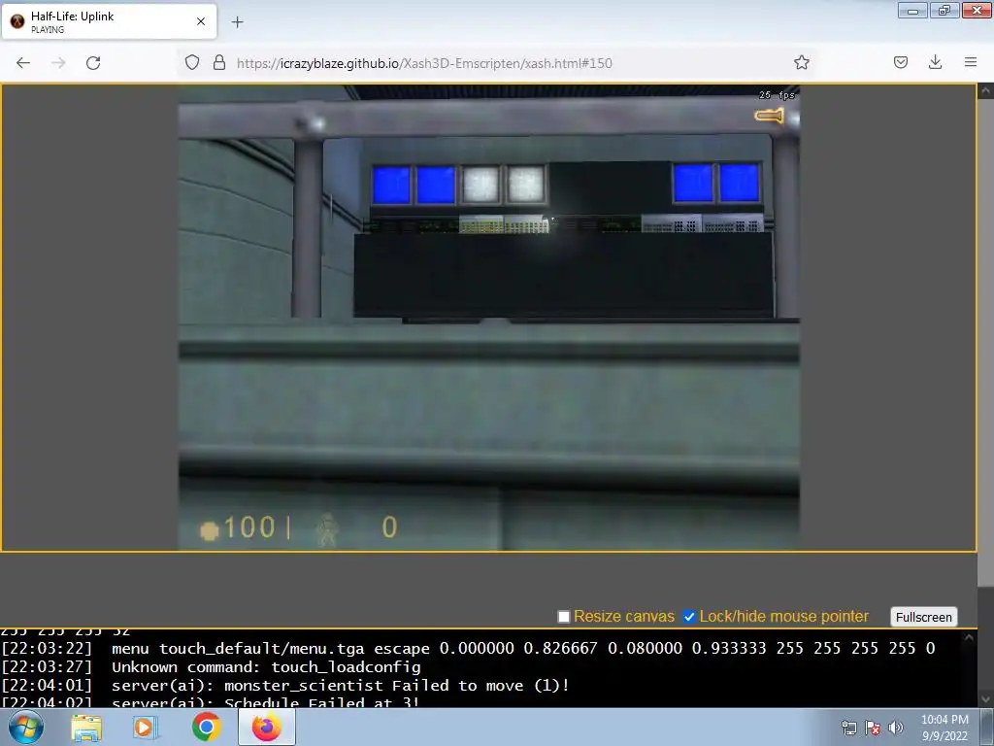Open Windows Media Player taskbar icon

click(144, 728)
